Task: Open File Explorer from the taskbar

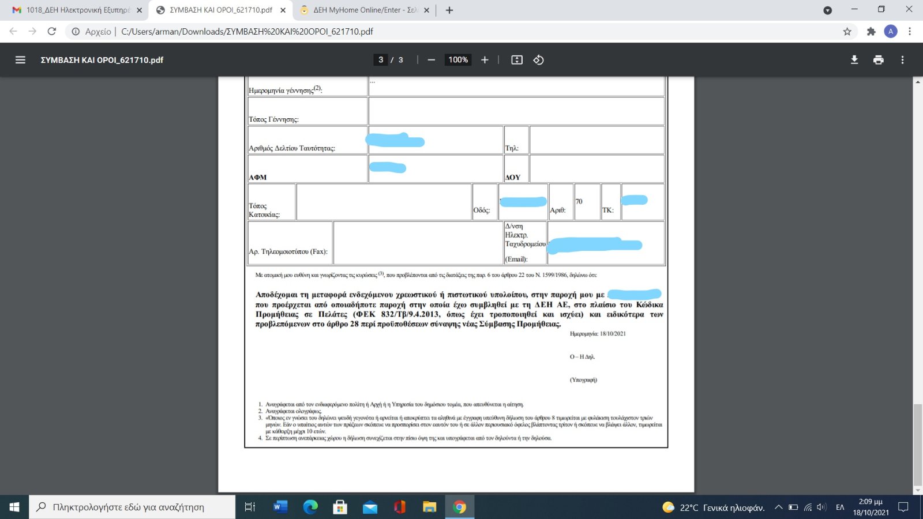Action: click(x=430, y=507)
